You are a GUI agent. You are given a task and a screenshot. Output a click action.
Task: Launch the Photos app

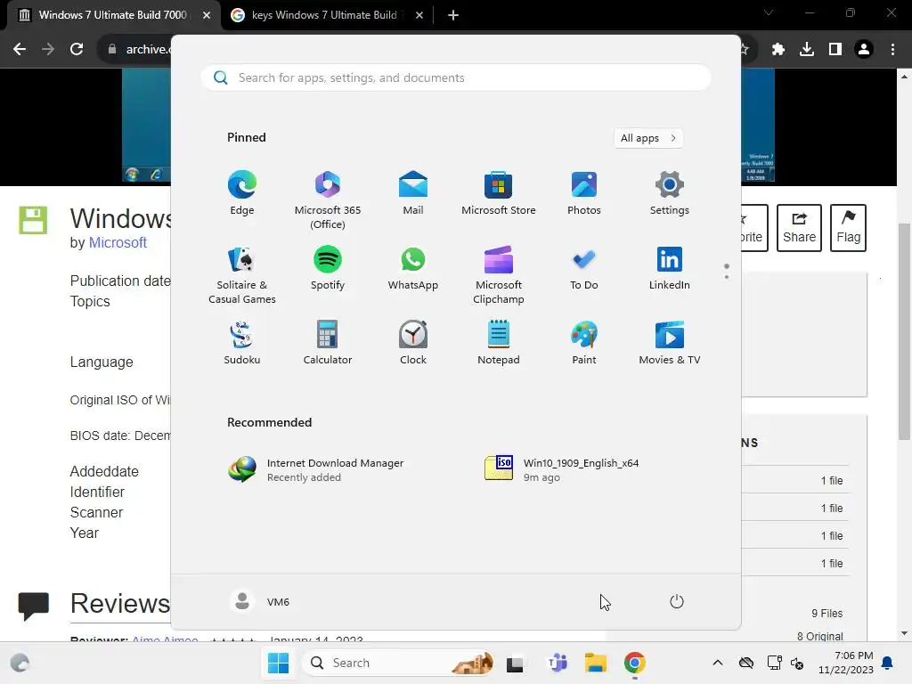(584, 193)
